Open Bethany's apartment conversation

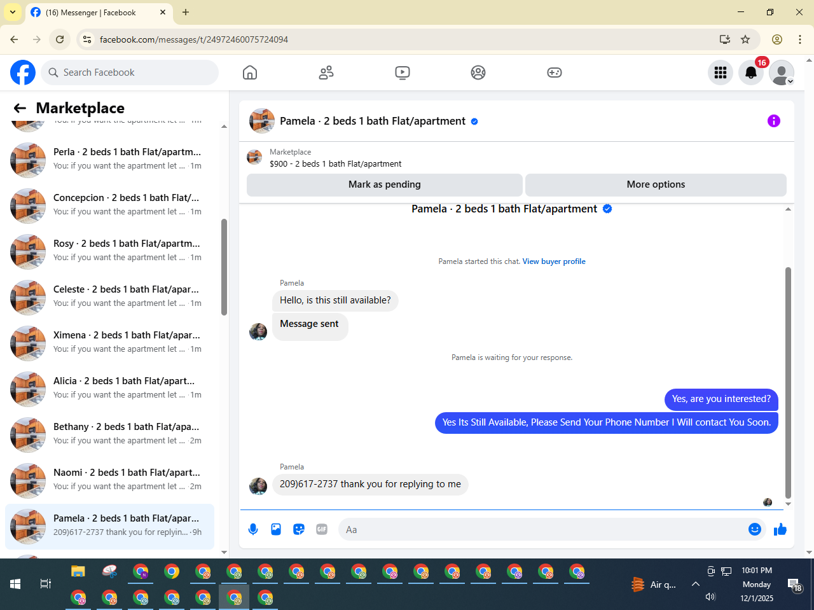(109, 434)
